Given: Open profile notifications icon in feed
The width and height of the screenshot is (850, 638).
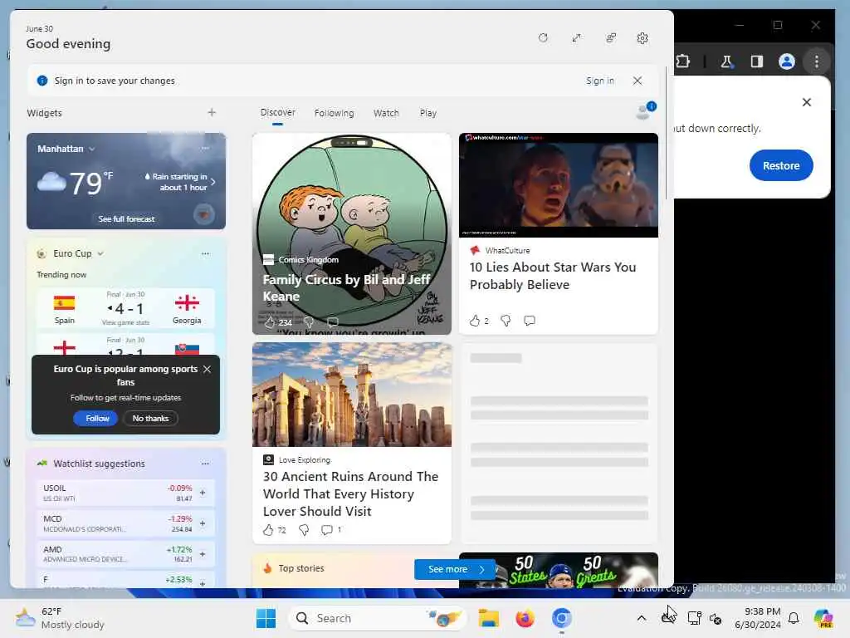Looking at the screenshot, I should (x=645, y=110).
